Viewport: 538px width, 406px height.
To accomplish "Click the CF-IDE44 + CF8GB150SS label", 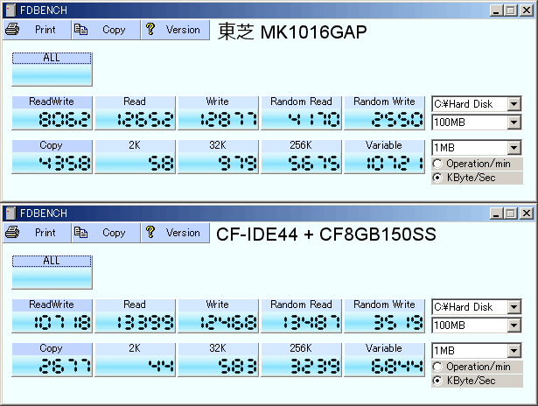I will click(x=326, y=234).
